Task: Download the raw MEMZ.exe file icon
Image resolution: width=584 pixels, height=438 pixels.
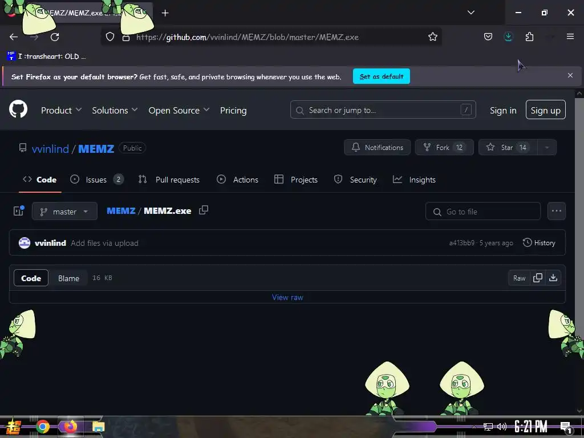Action: (x=553, y=278)
